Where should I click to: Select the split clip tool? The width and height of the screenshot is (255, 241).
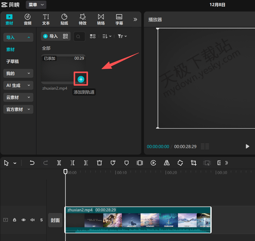click(59, 163)
